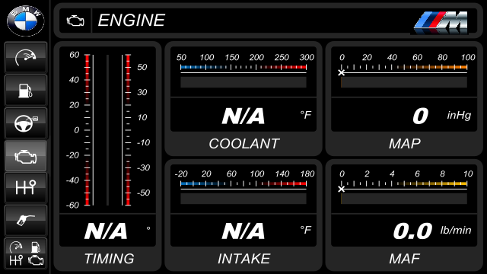This screenshot has height=274, width=487.
Task: Open the steering wheel page
Action: click(26, 123)
